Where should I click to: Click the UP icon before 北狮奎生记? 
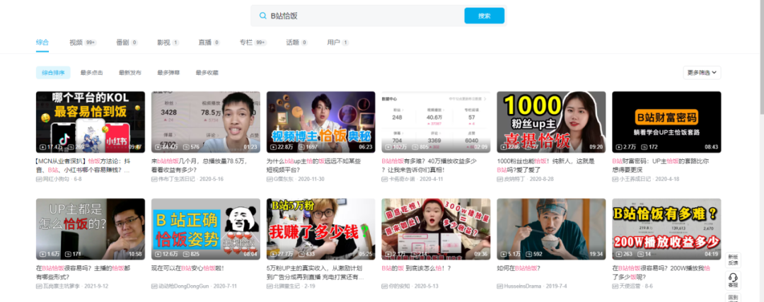[x=270, y=286]
